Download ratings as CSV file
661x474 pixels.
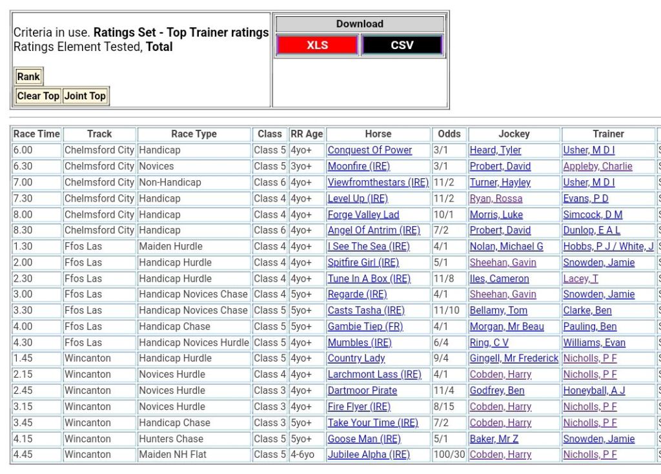pyautogui.click(x=402, y=45)
